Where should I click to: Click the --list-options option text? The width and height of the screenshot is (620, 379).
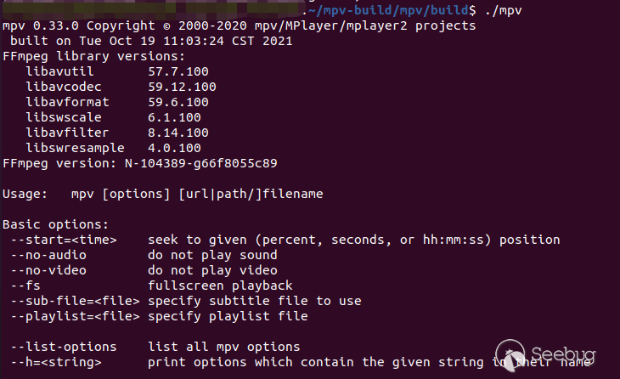[65, 347]
